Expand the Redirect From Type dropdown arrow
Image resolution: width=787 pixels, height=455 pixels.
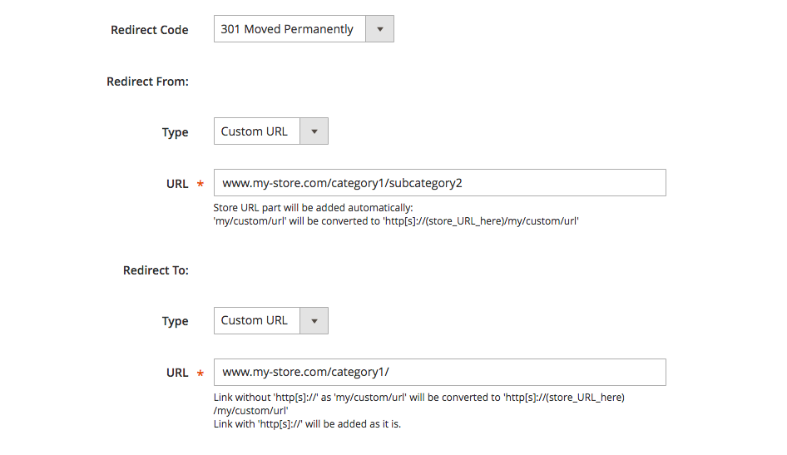coord(314,131)
